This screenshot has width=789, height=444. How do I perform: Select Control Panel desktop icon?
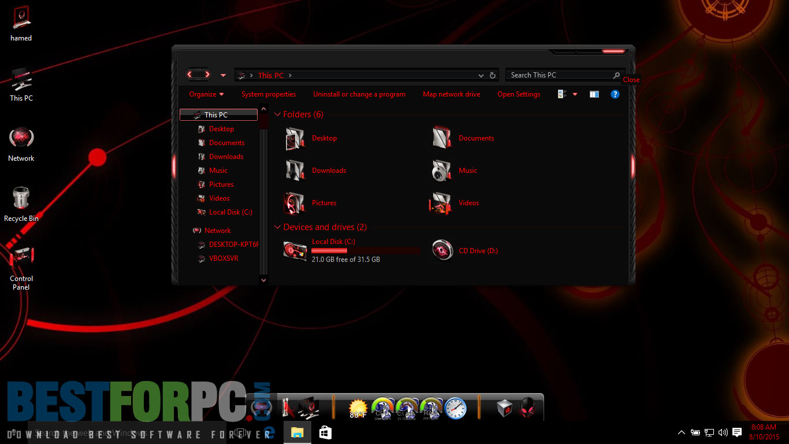[21, 267]
